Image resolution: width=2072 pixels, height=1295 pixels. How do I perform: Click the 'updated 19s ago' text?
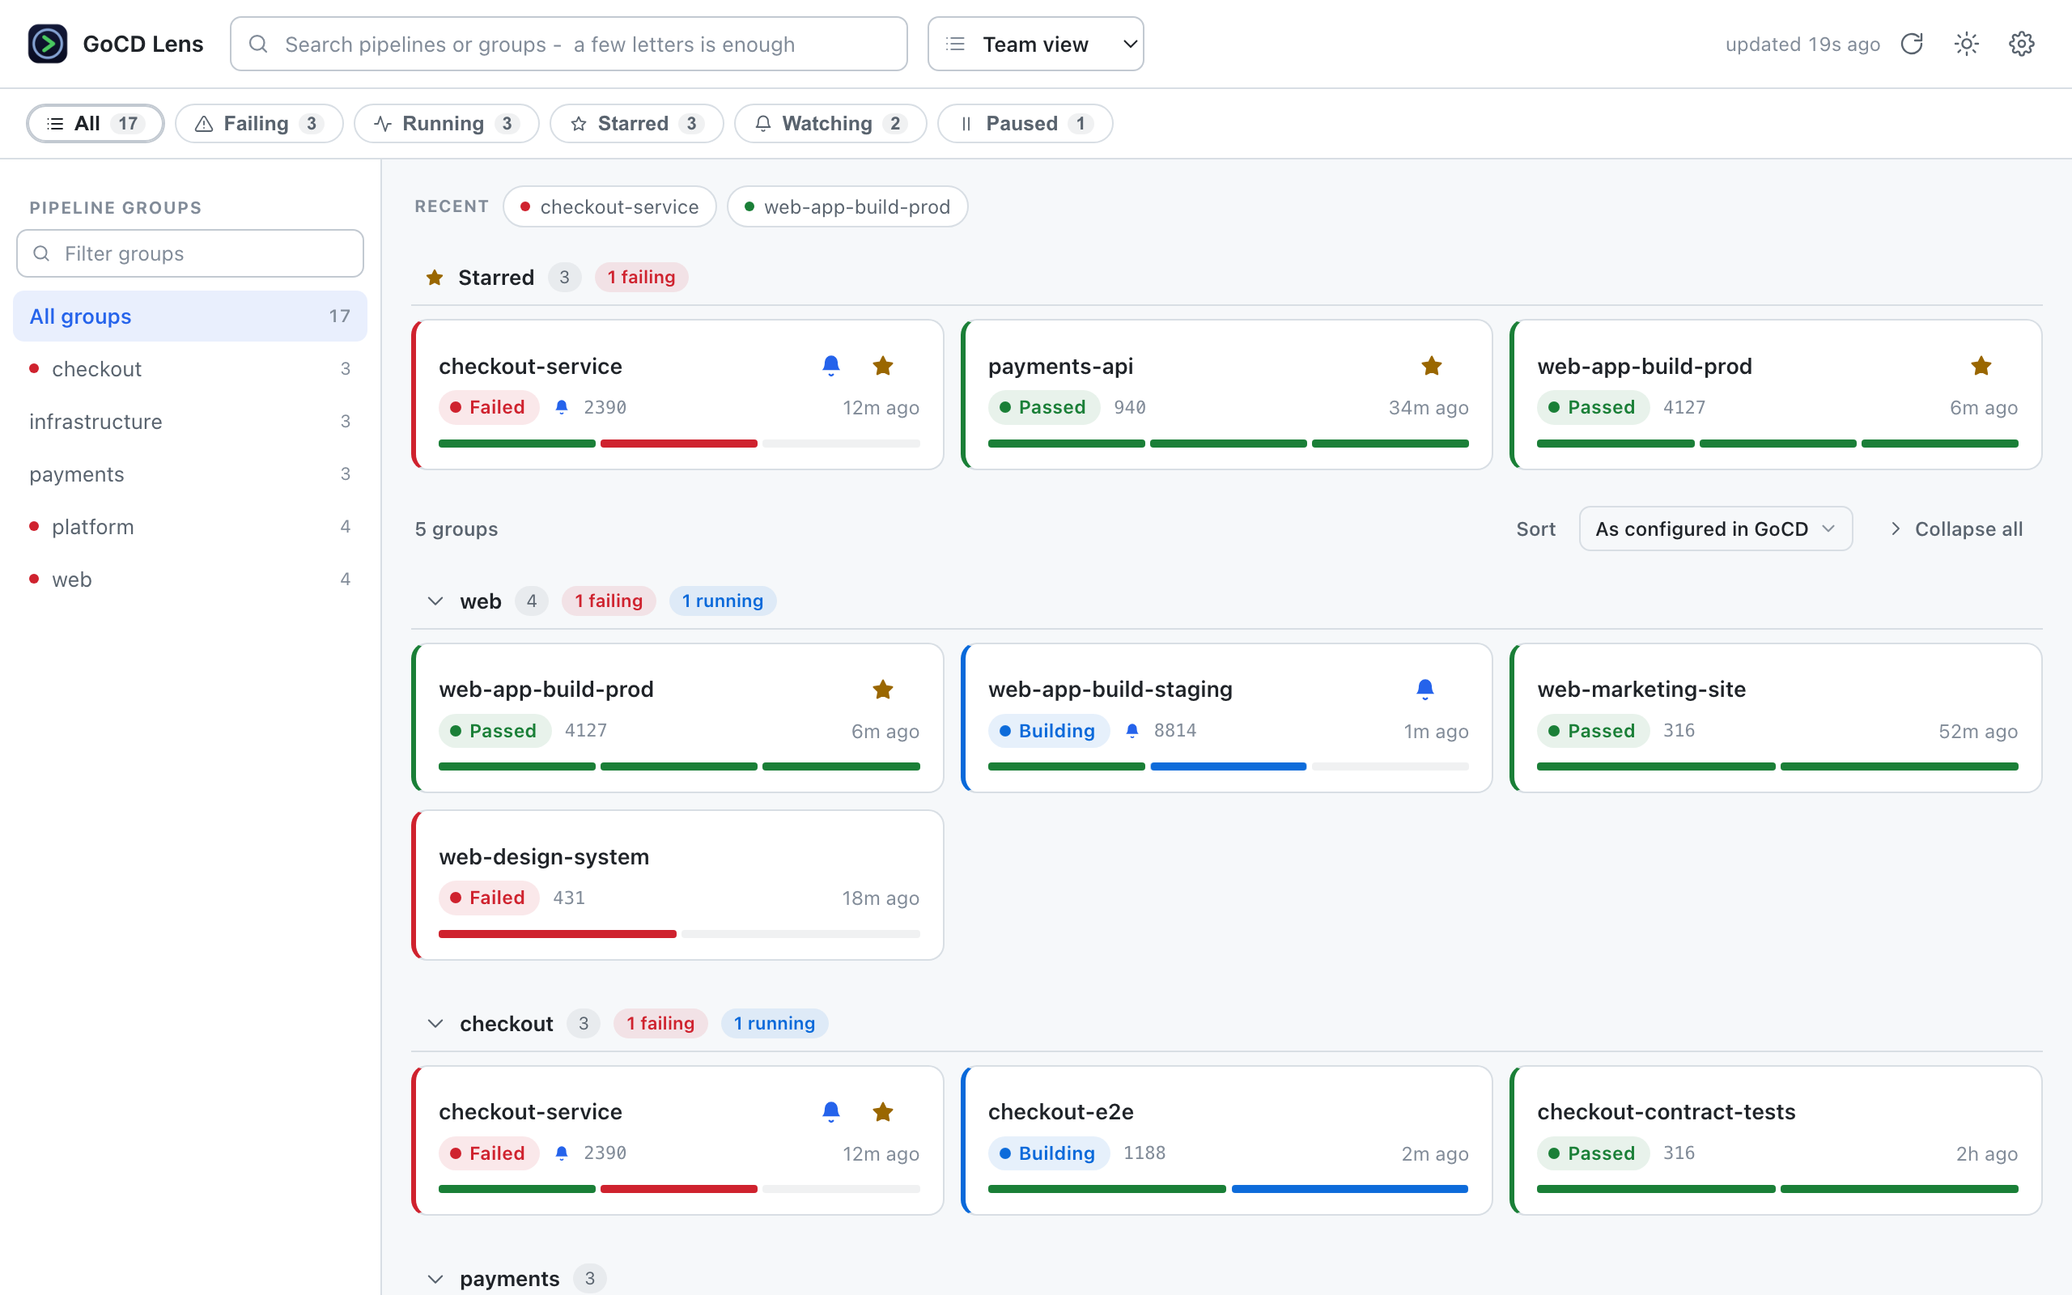1802,44
